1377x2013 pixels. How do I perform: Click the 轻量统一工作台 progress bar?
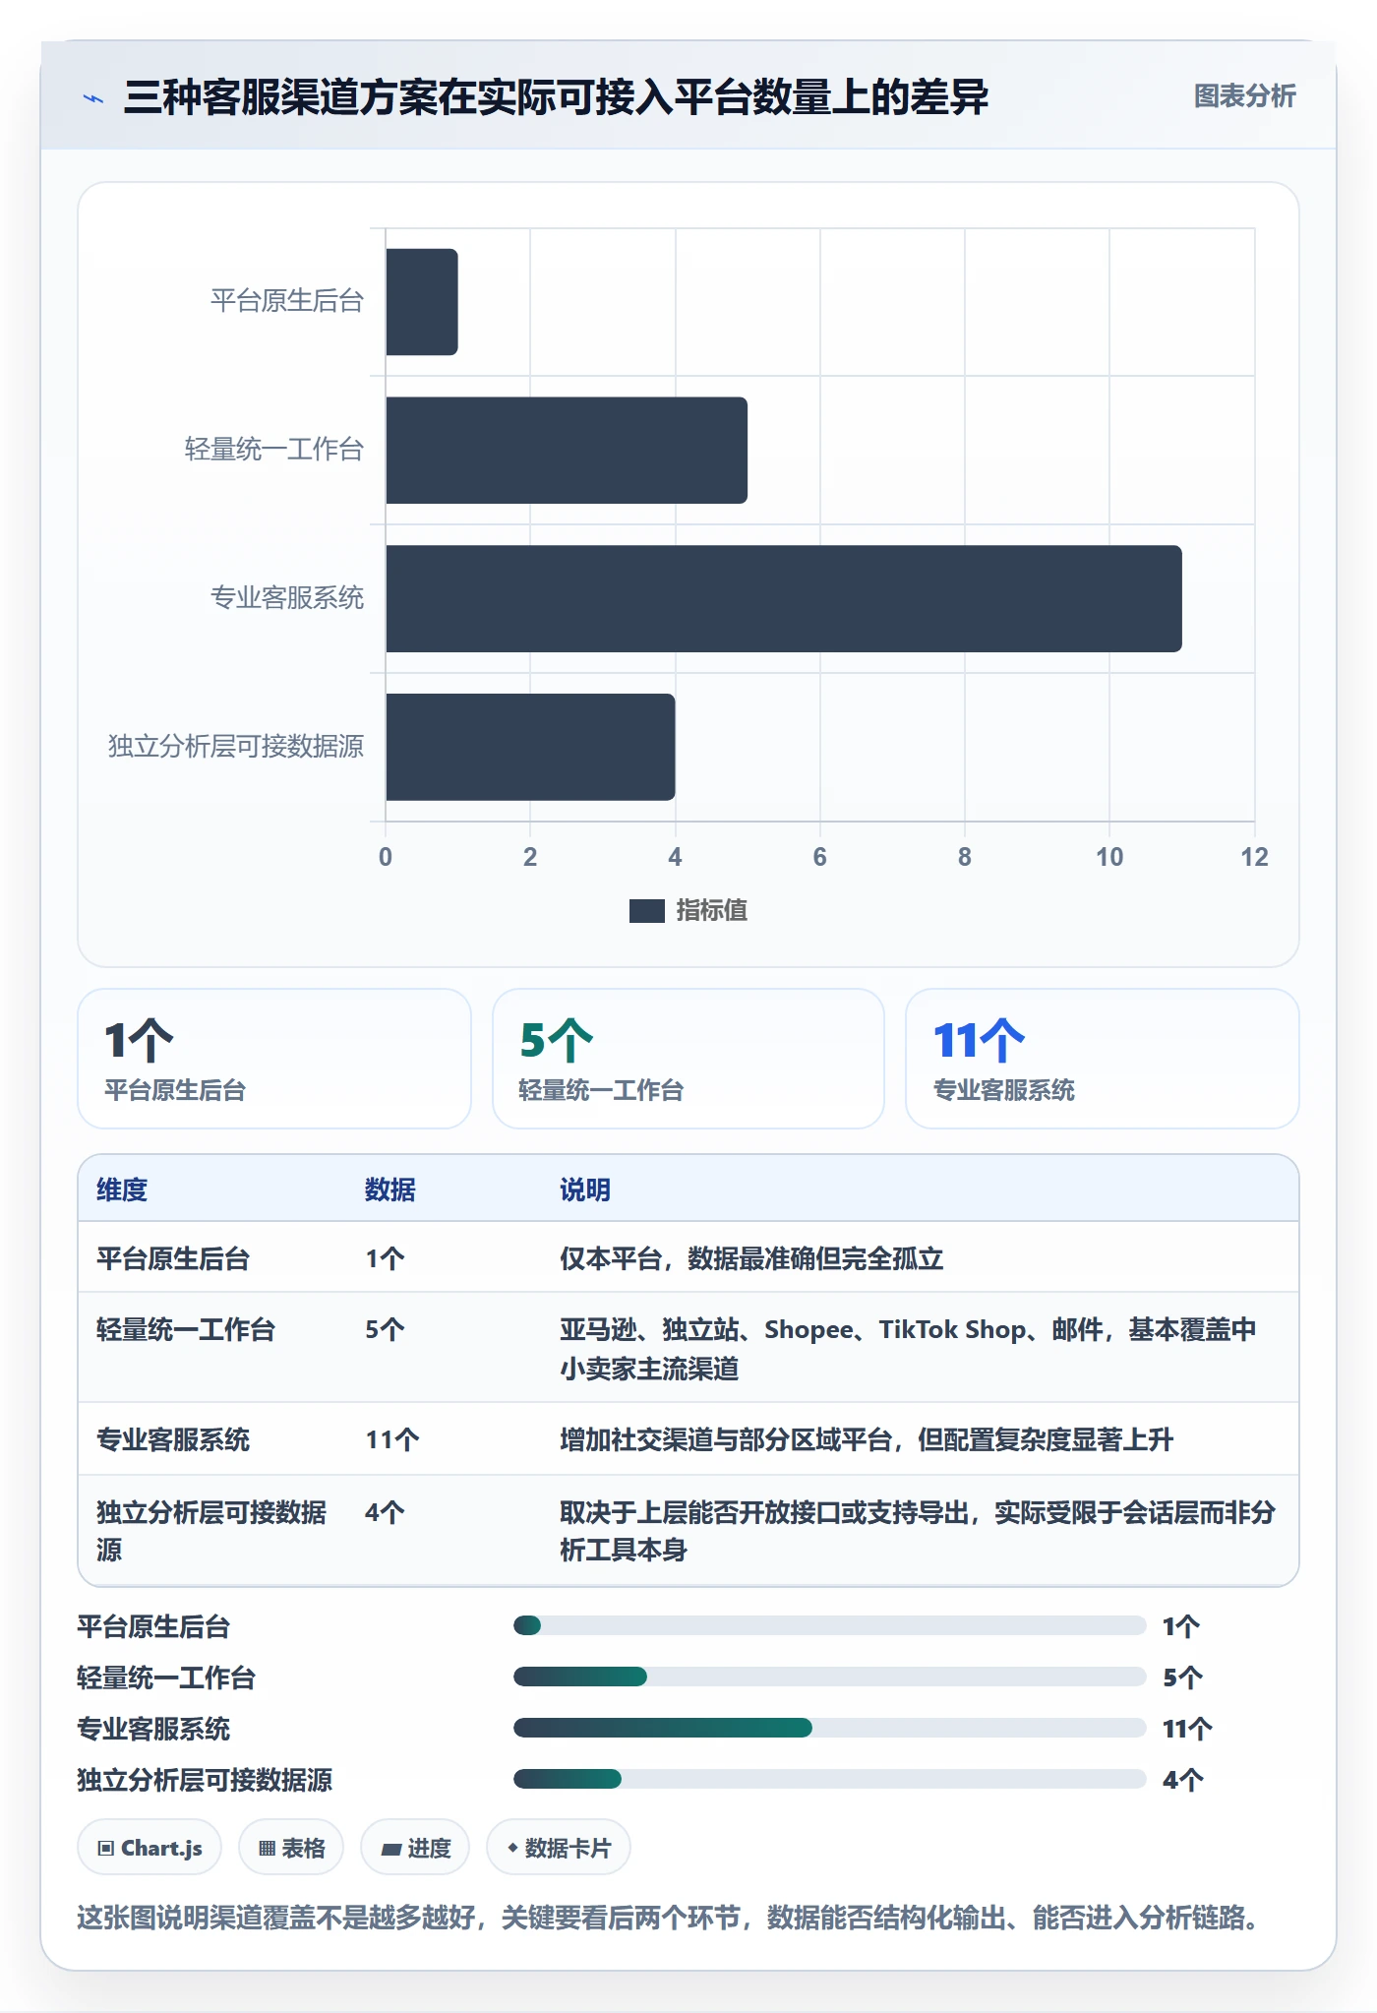pos(829,1677)
